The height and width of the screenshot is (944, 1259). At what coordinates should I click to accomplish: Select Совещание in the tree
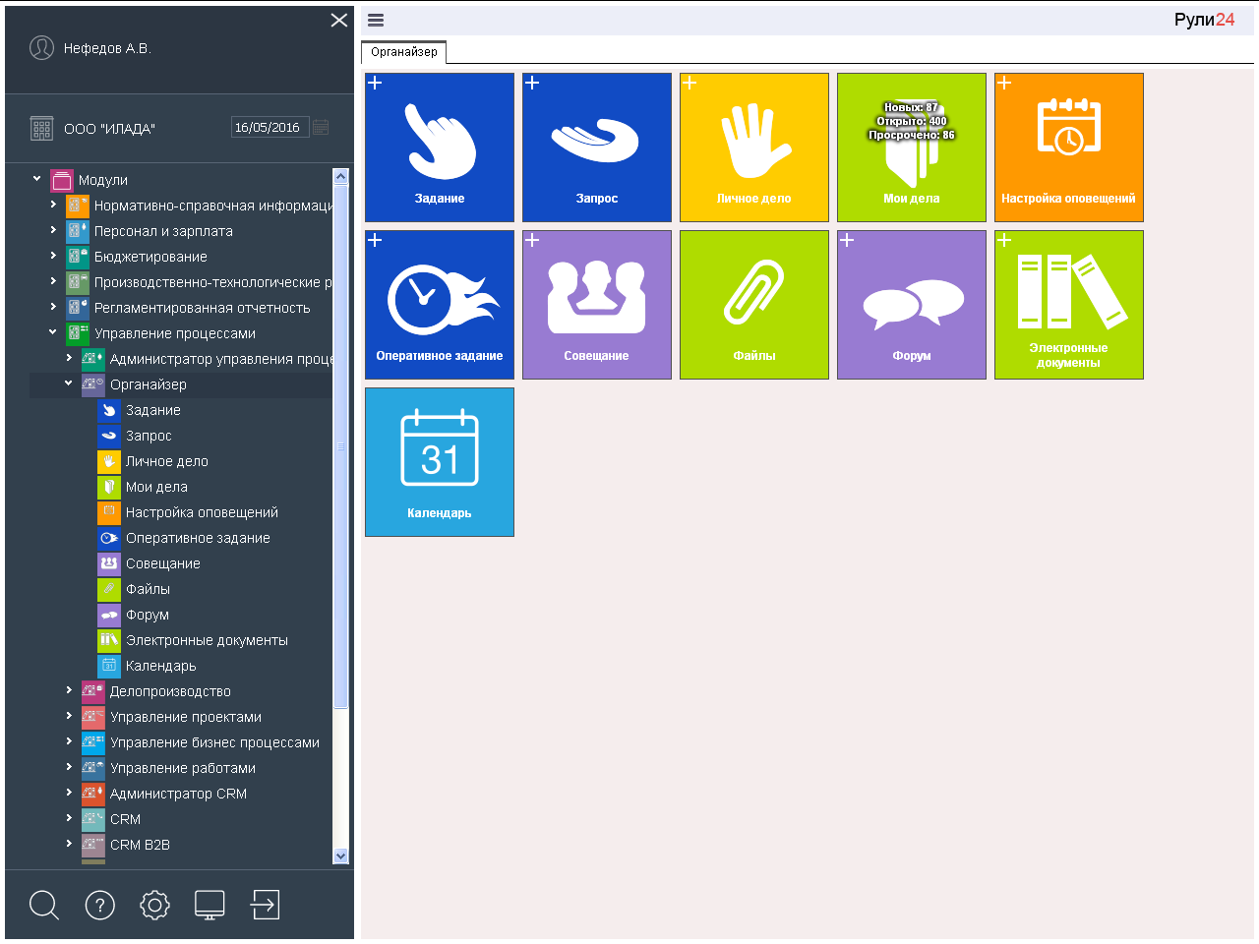pos(163,563)
